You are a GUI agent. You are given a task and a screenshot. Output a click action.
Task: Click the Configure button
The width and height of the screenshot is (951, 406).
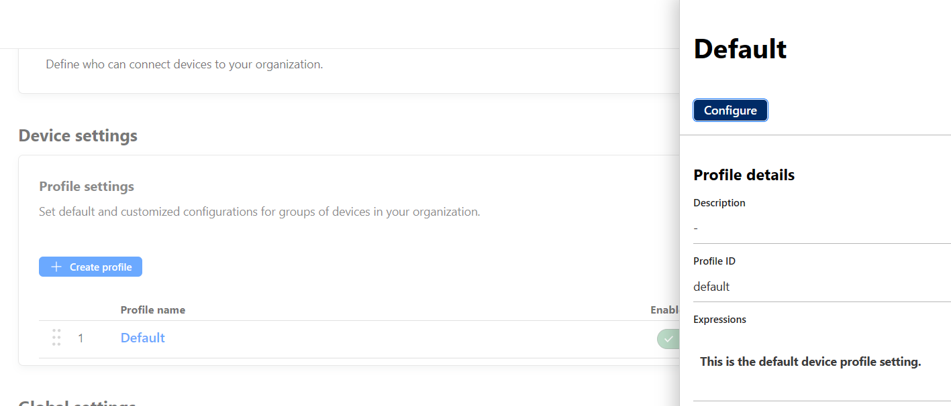(x=730, y=111)
